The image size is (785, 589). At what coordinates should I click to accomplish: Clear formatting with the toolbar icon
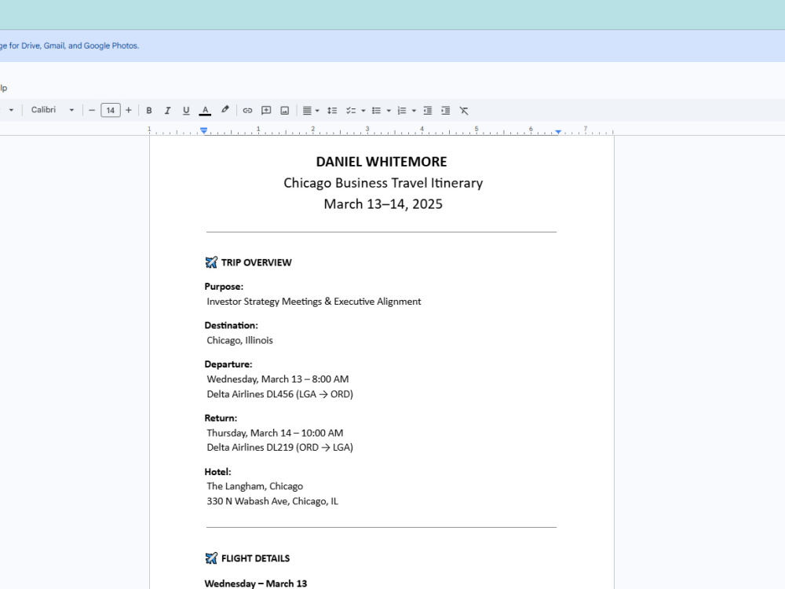(464, 111)
